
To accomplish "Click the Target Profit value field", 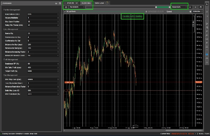I will point(43,71).
